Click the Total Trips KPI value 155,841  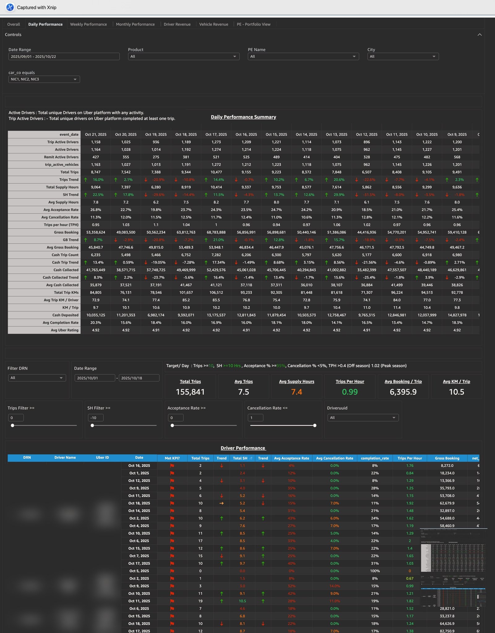pyautogui.click(x=190, y=392)
